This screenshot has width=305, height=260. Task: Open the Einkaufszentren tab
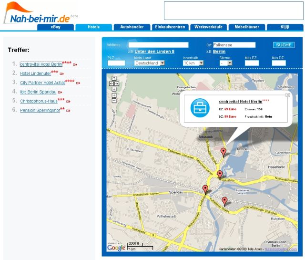170,27
